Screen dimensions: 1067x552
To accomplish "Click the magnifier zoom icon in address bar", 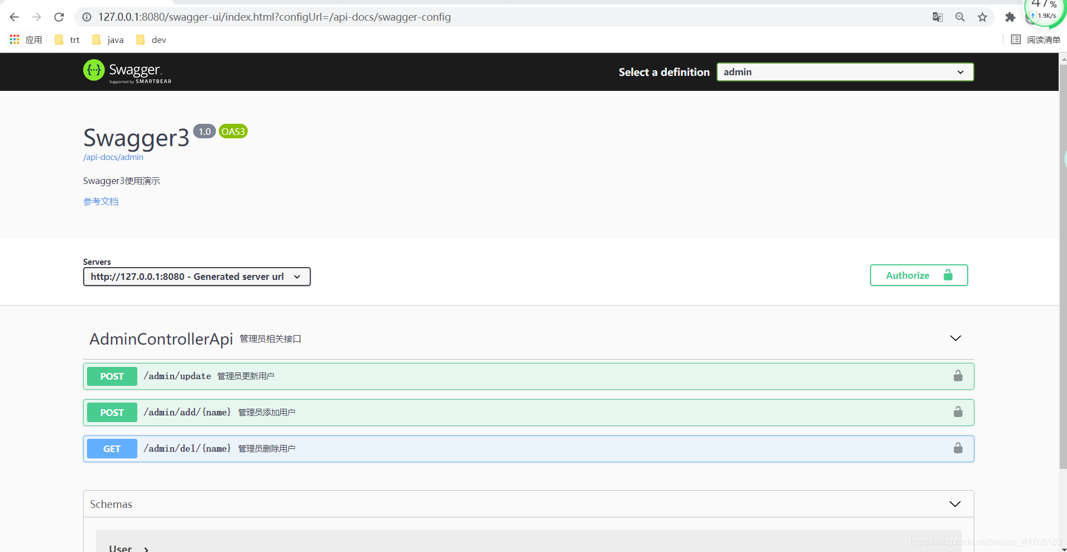I will (x=960, y=17).
